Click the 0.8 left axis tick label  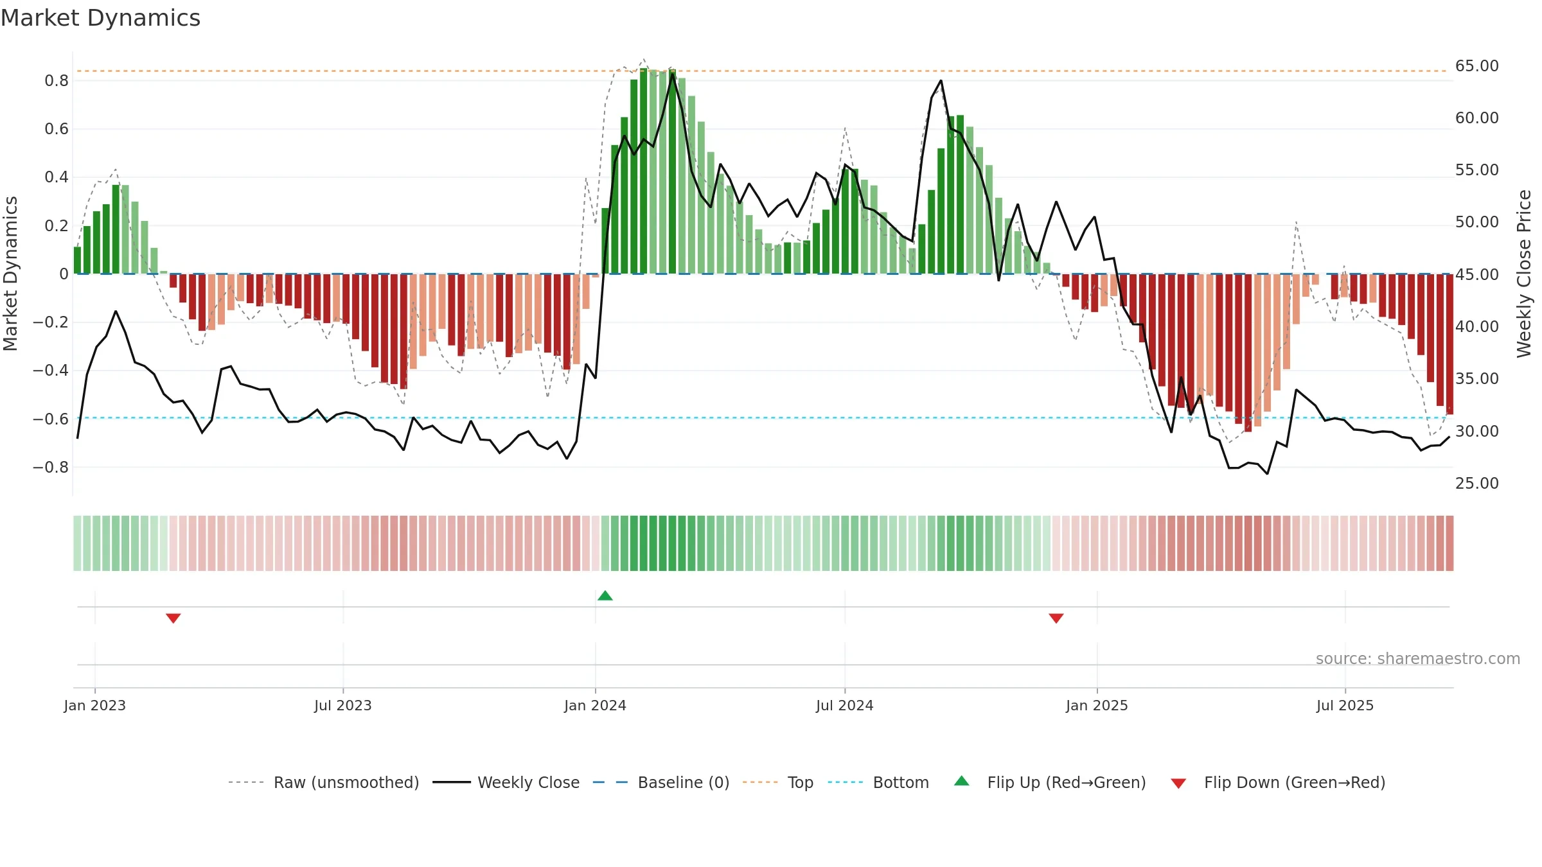click(x=57, y=81)
